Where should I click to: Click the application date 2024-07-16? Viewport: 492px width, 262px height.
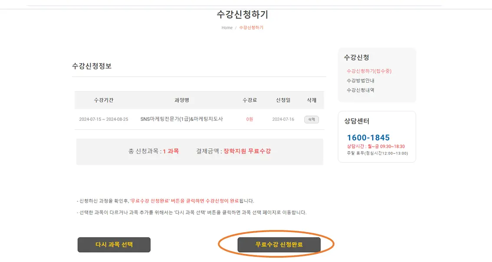point(283,119)
